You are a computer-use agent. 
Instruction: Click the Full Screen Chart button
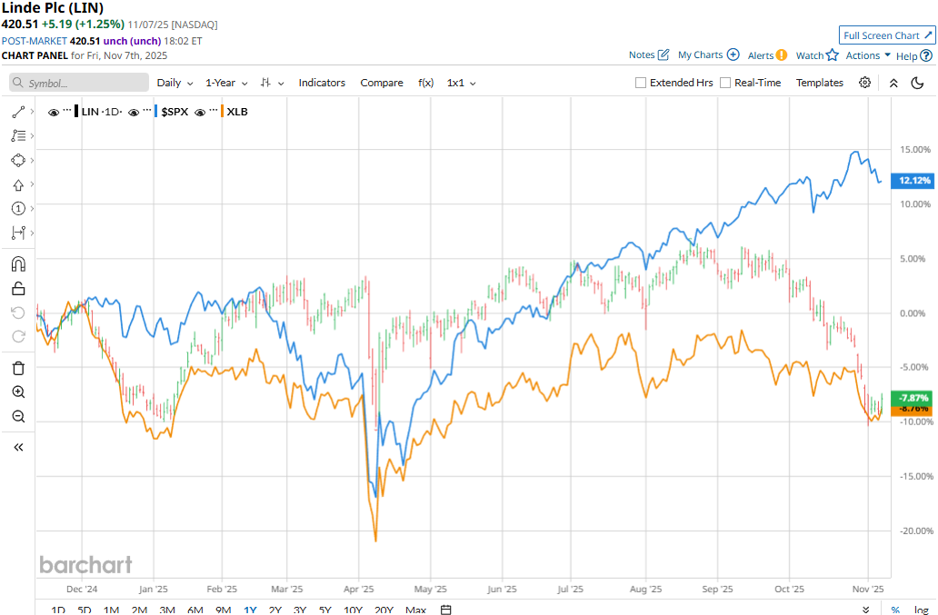(x=887, y=35)
